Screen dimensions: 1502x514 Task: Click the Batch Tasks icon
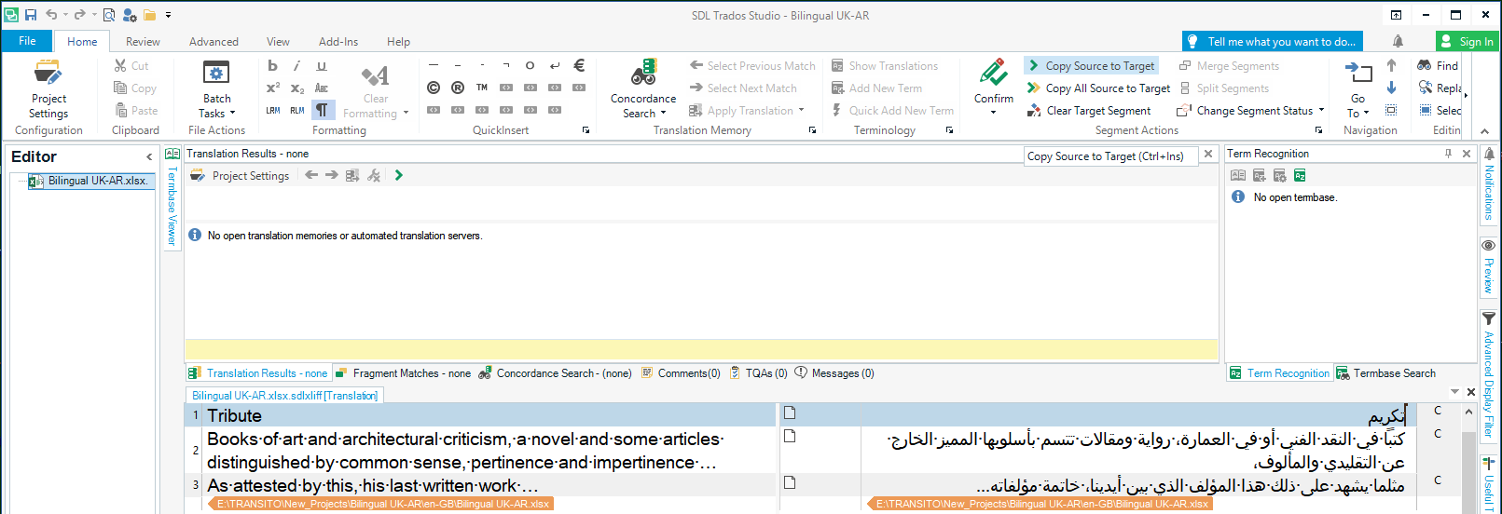coord(216,73)
